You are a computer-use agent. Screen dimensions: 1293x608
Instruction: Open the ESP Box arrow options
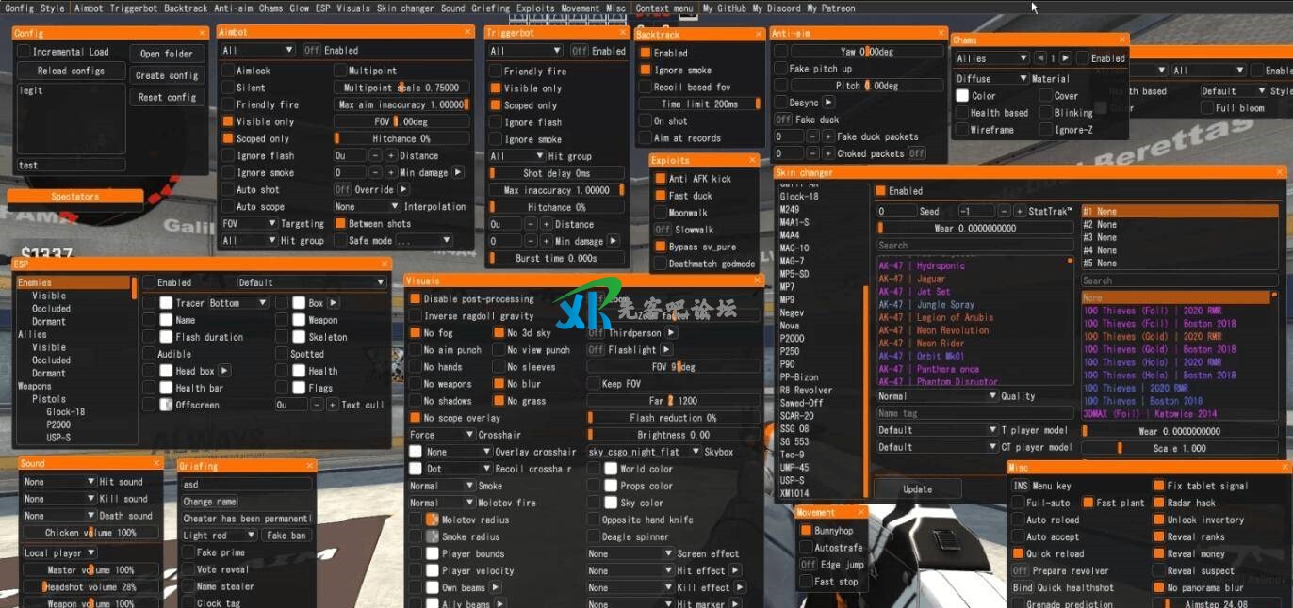334,303
